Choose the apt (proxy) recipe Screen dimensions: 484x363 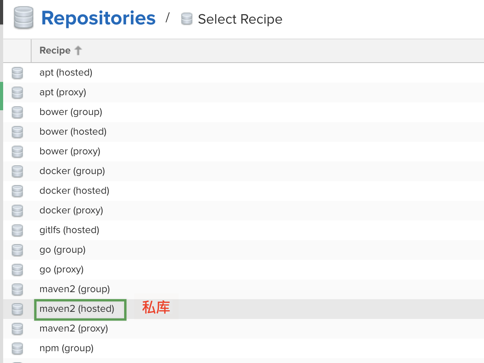click(x=63, y=93)
